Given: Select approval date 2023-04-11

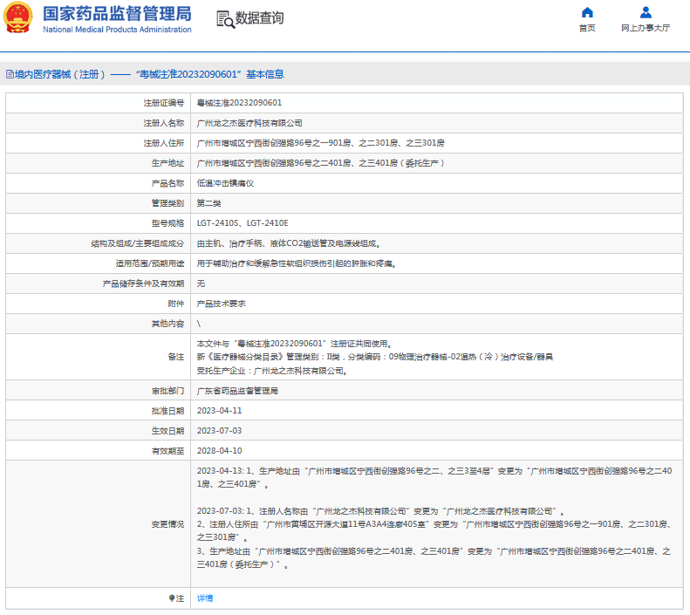Looking at the screenshot, I should click(x=219, y=411).
